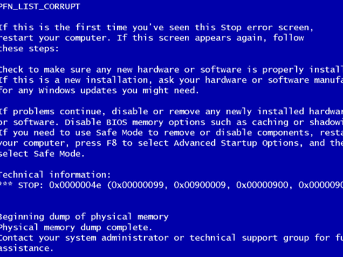This screenshot has width=343, height=257.
Task: Click the 'Disable BIOS memory options' text
Action: pyautogui.click(x=135, y=122)
